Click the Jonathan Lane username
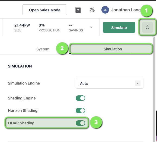 pyautogui.click(x=126, y=10)
